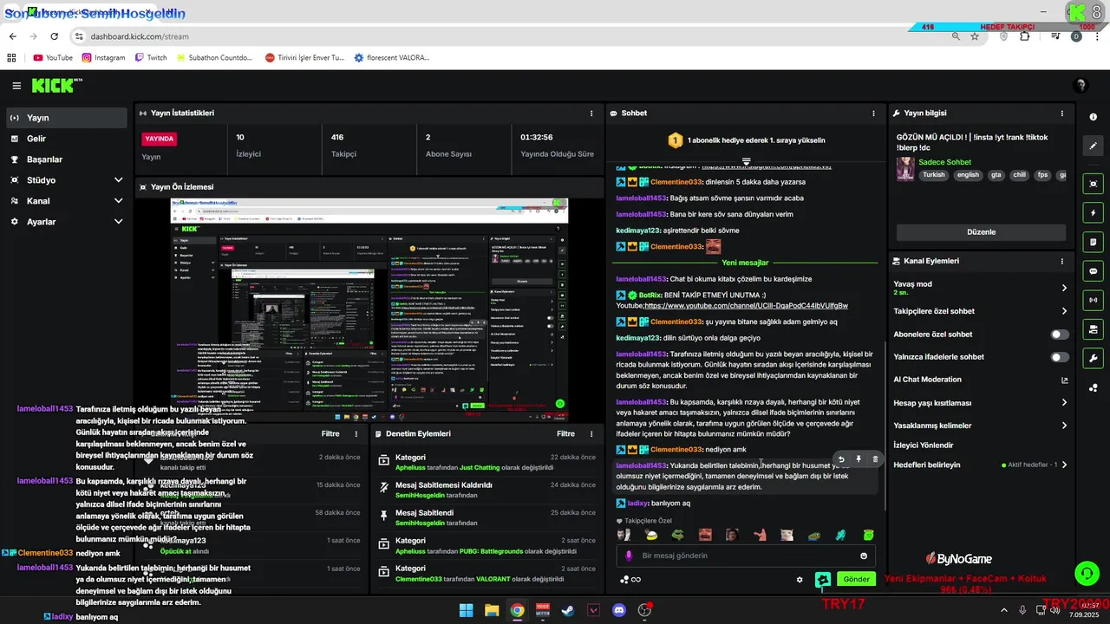Image resolution: width=1110 pixels, height=624 pixels.
Task: Open the Kick hamburger menu
Action: click(16, 85)
